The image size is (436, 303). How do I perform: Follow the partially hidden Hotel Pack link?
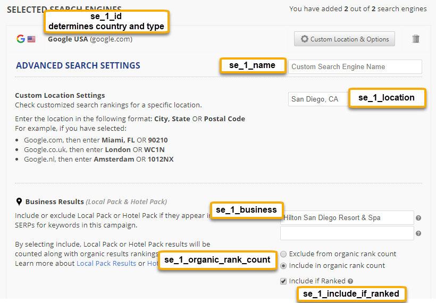(x=153, y=264)
